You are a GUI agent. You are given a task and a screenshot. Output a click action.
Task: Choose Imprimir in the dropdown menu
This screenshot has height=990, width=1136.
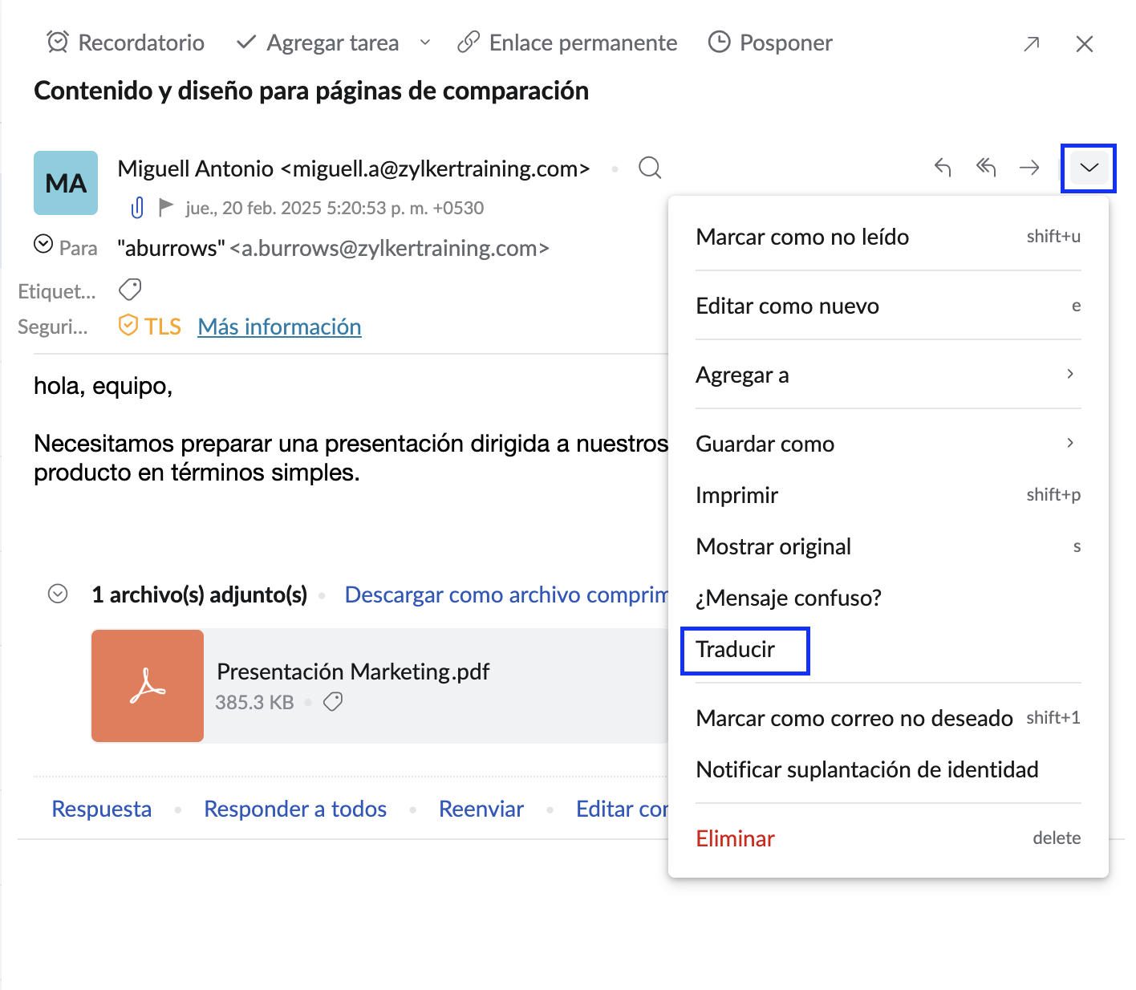coord(736,495)
